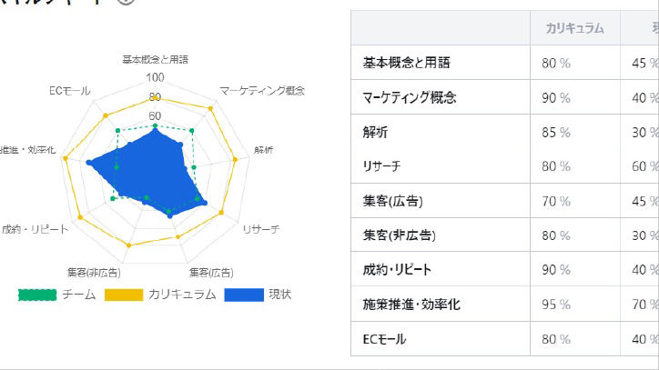Click the ECモール radar axis label
This screenshot has width=659, height=370.
(x=70, y=91)
